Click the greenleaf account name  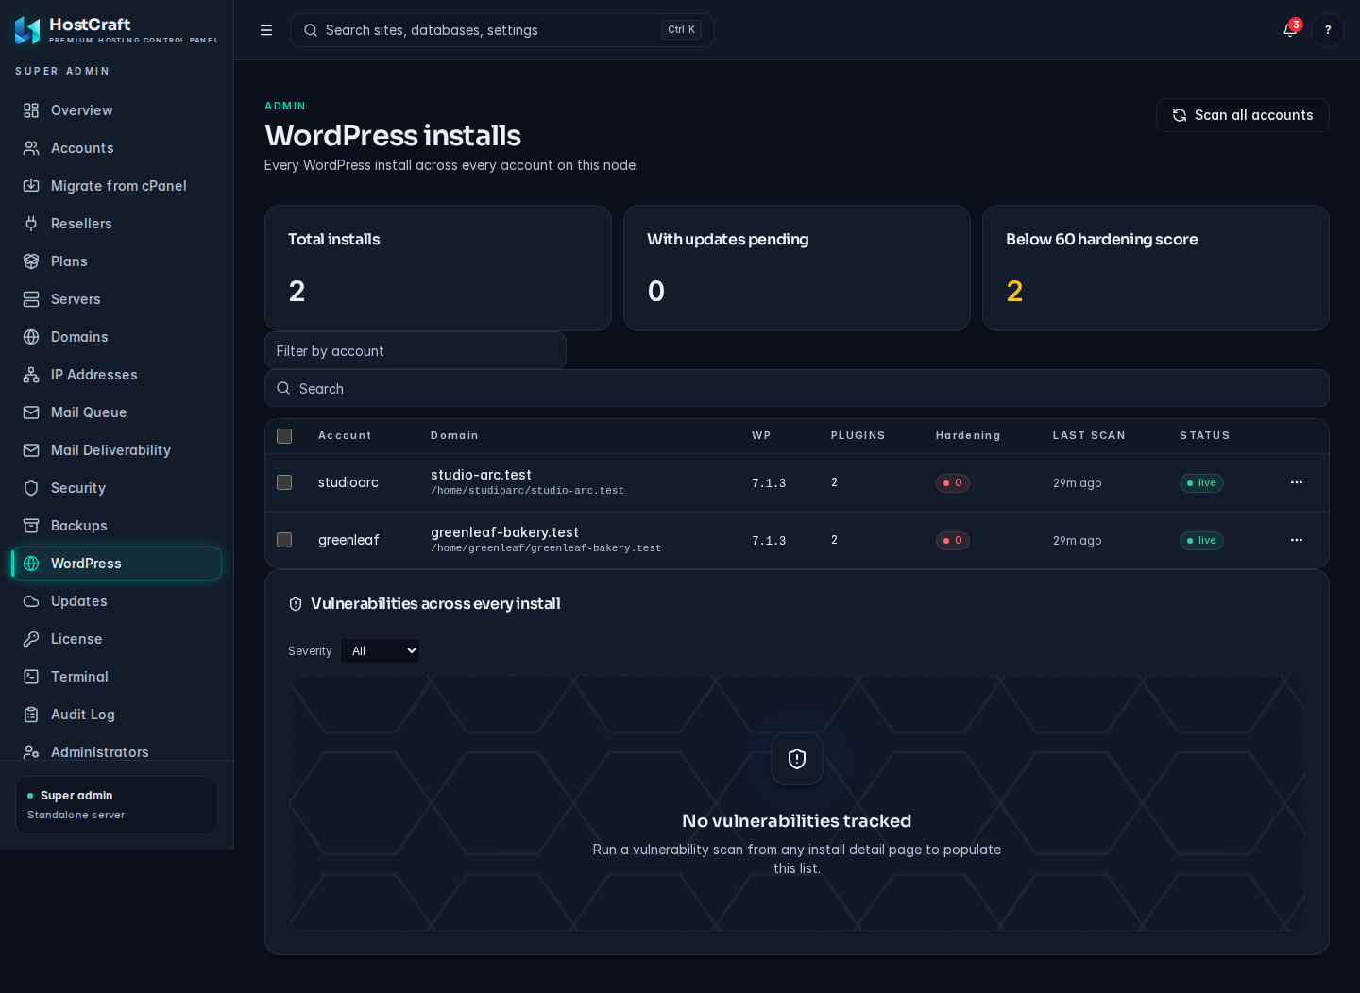(348, 540)
